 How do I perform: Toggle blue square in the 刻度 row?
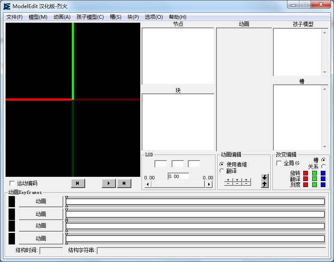(x=323, y=185)
